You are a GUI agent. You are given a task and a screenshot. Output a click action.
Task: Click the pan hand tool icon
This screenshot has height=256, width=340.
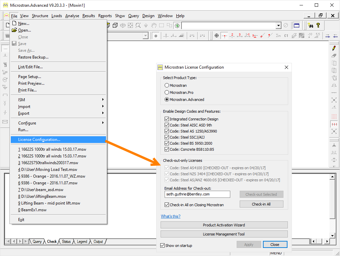click(x=154, y=25)
